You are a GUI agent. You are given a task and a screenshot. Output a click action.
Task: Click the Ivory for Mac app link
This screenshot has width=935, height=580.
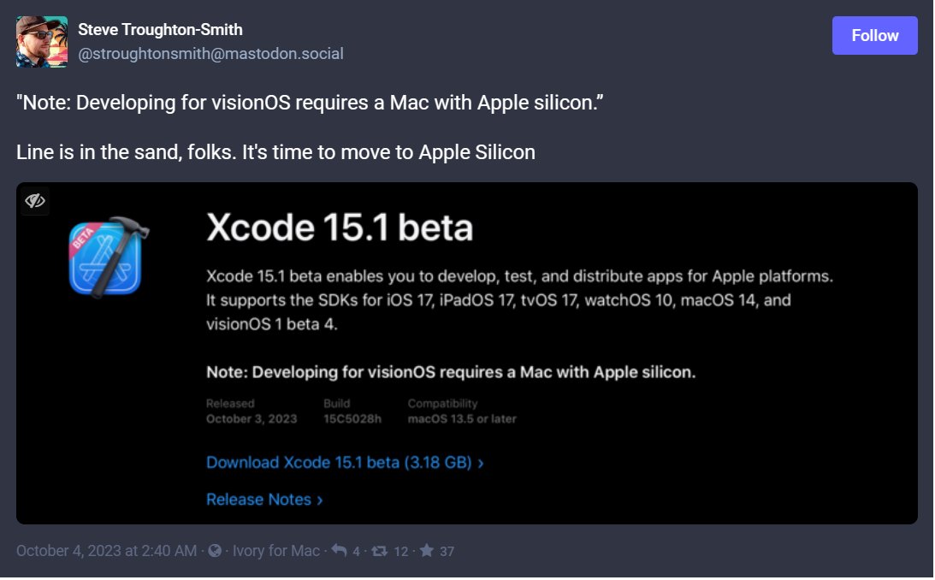coord(276,551)
